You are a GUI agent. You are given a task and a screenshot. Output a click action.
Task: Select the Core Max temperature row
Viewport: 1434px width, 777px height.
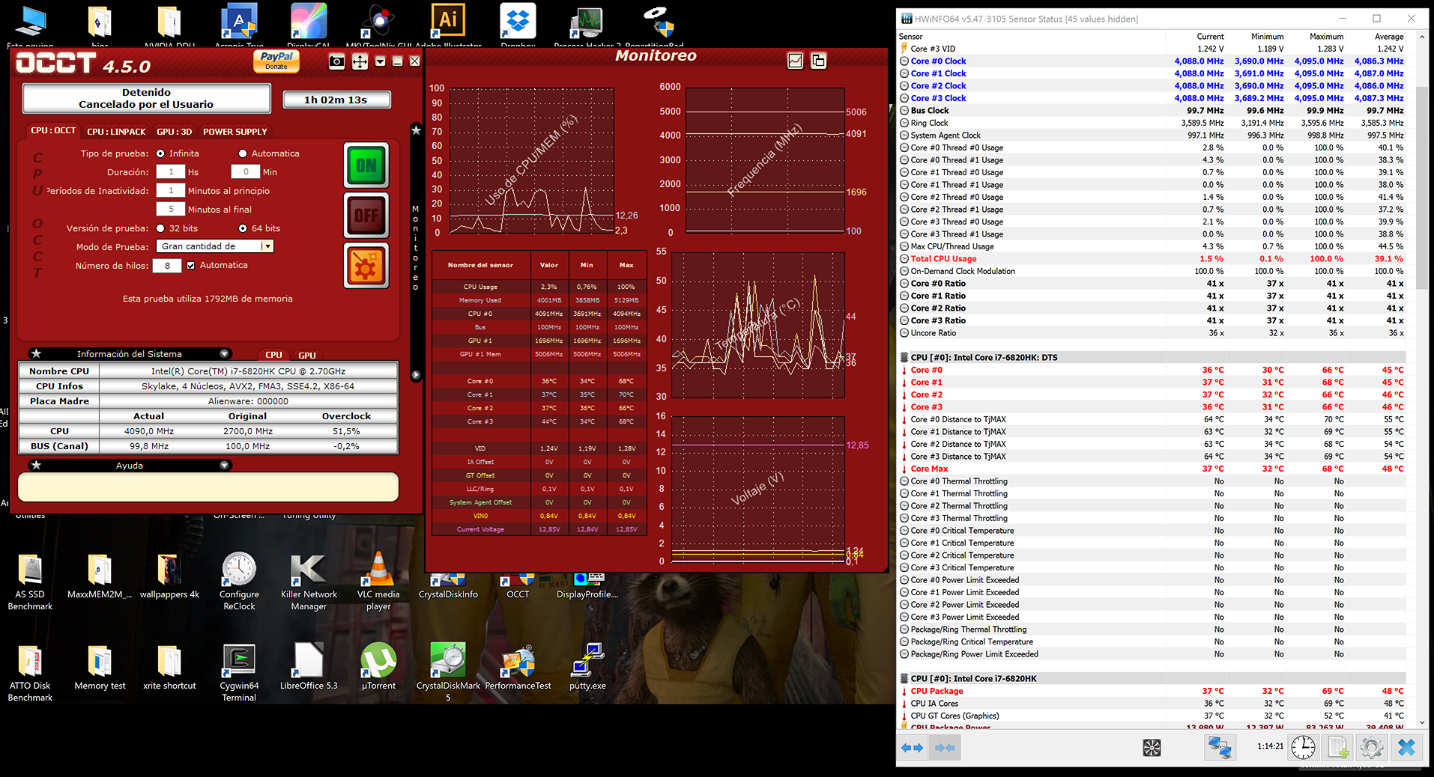click(x=1152, y=469)
